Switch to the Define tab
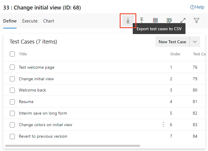 tap(10, 21)
